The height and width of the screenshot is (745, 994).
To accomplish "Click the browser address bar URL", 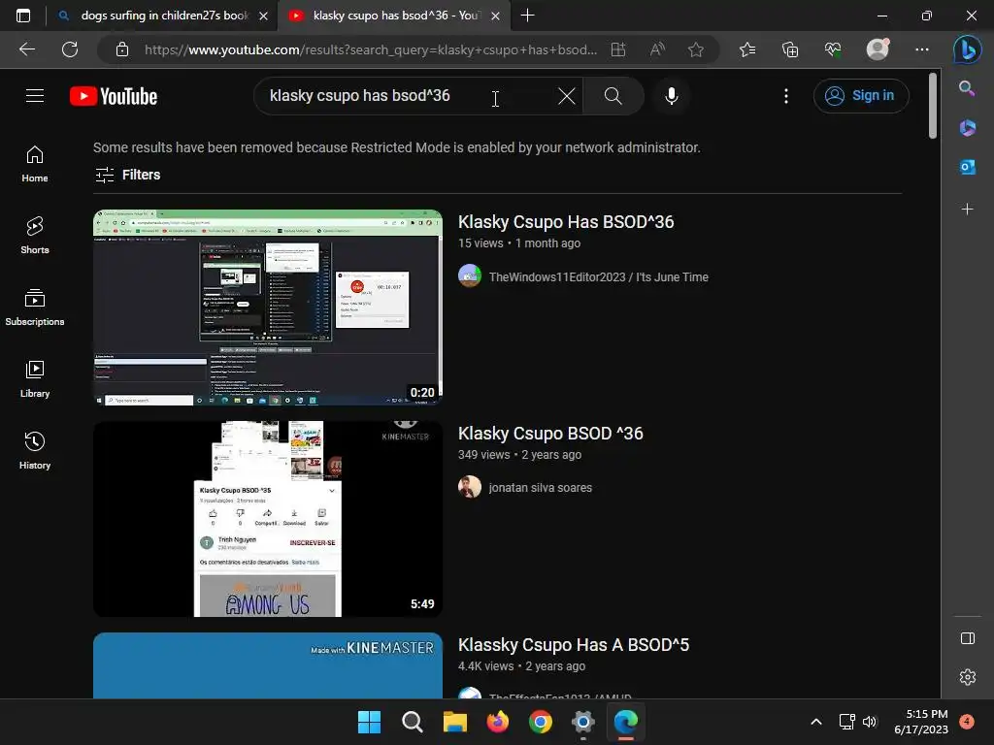I will [371, 49].
